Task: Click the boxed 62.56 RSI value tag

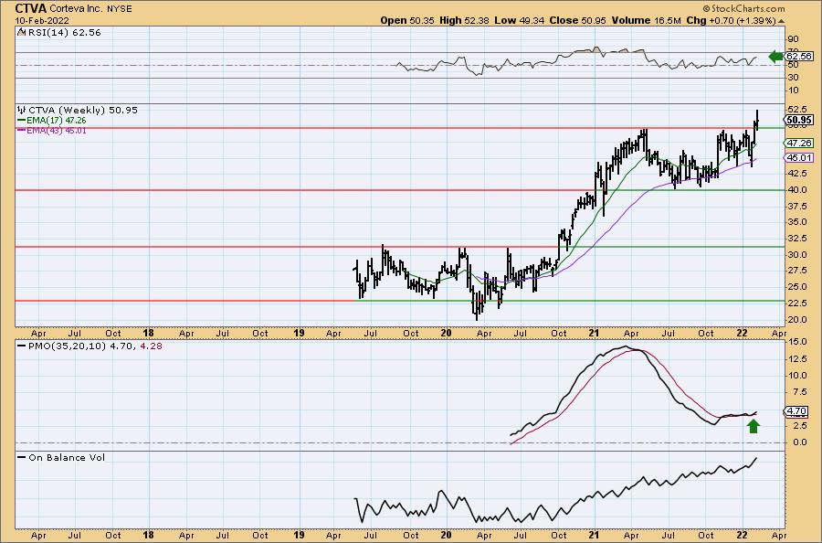Action: [799, 56]
